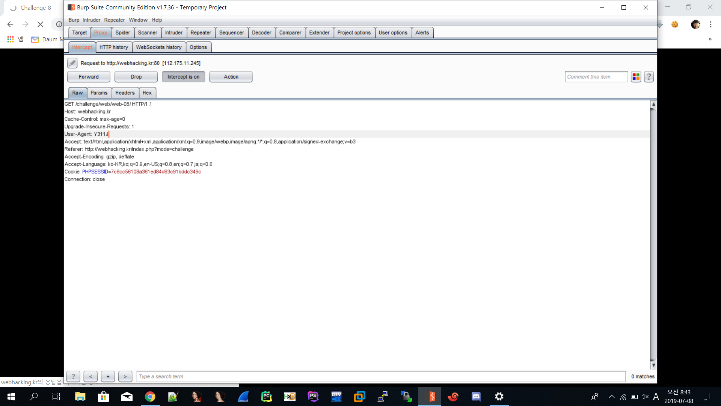Click the help question mark beside comment

(649, 77)
